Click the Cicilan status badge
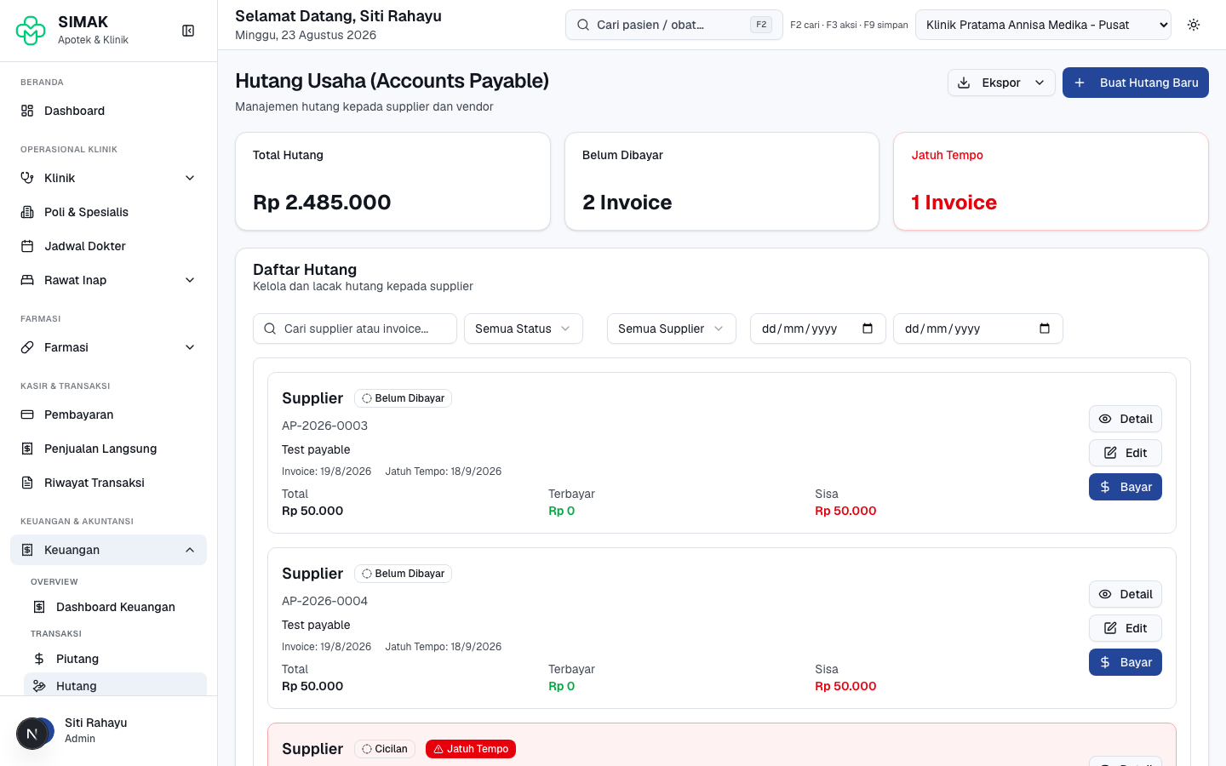 (x=385, y=749)
